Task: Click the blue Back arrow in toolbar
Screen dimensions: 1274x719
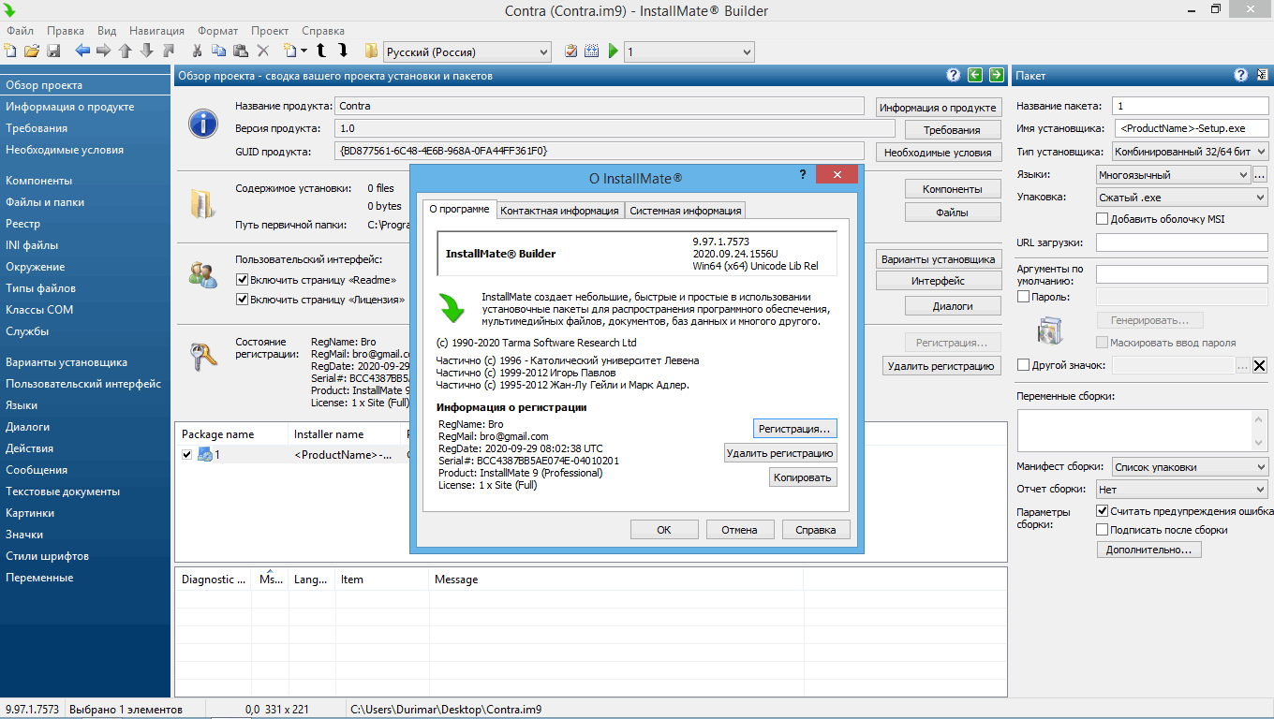Action: coord(82,51)
